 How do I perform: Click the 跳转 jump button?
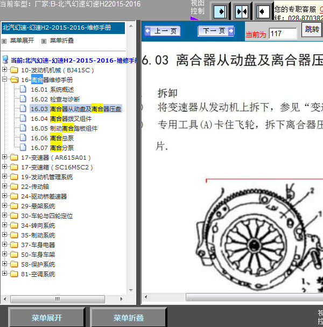tap(312, 29)
